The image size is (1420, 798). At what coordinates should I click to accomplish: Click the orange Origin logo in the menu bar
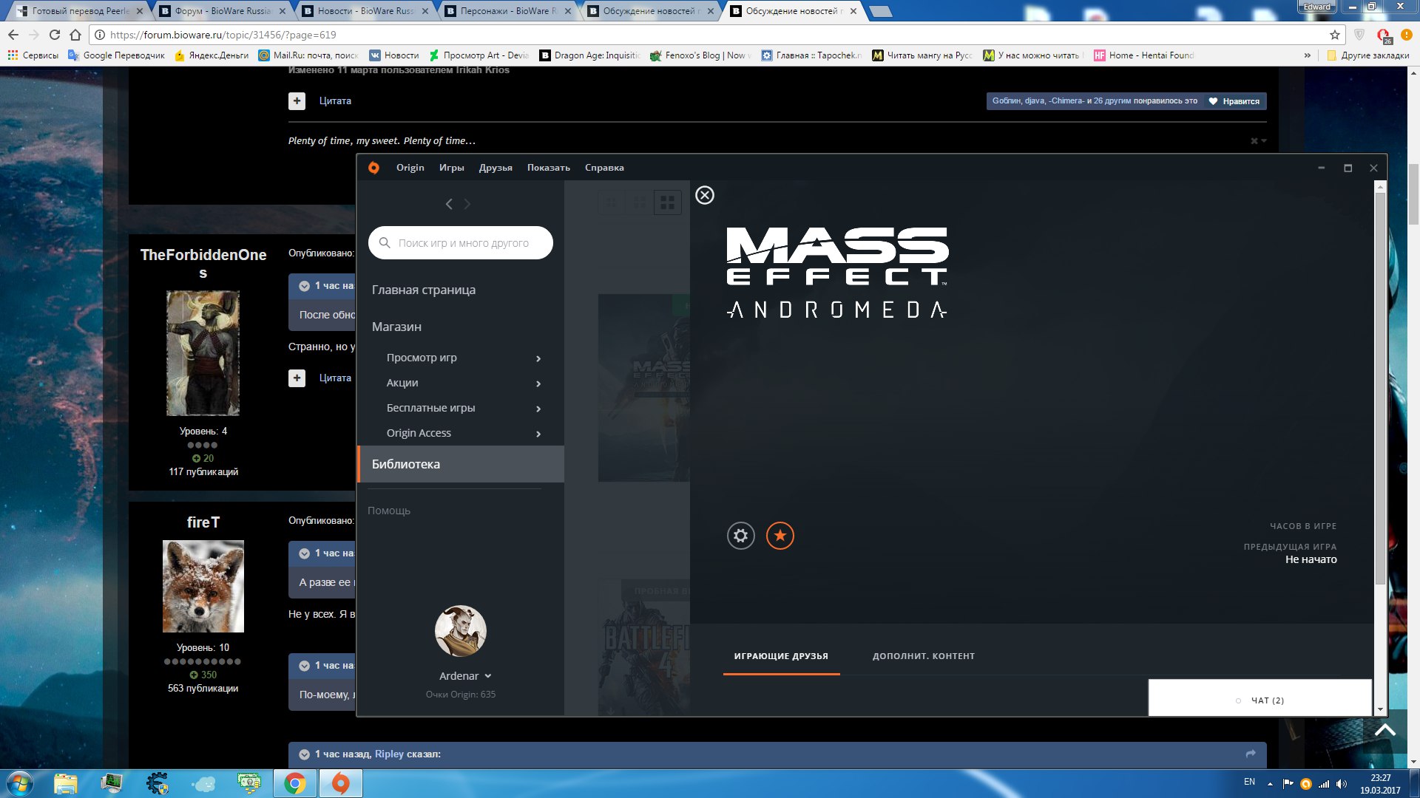373,168
